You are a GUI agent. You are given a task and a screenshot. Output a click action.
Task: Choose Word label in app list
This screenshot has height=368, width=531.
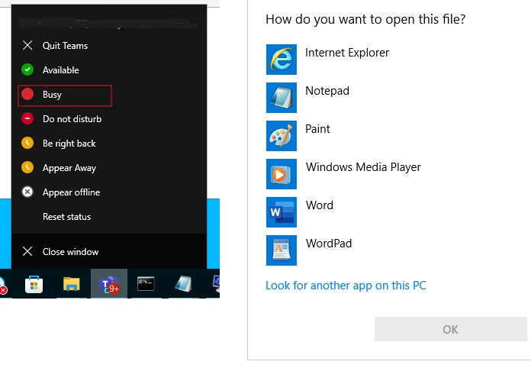point(320,205)
